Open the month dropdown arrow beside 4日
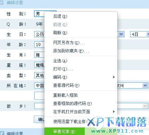Screen dimensions: 149x135 tap(121, 34)
